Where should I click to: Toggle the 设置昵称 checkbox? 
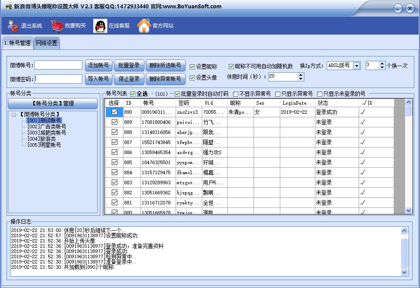tap(192, 67)
